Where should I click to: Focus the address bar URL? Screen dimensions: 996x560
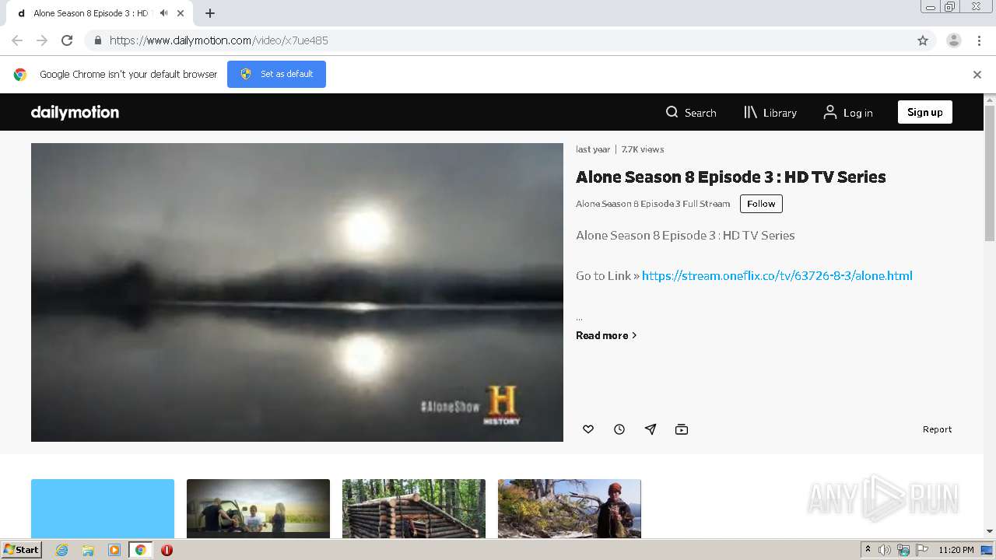pyautogui.click(x=219, y=40)
